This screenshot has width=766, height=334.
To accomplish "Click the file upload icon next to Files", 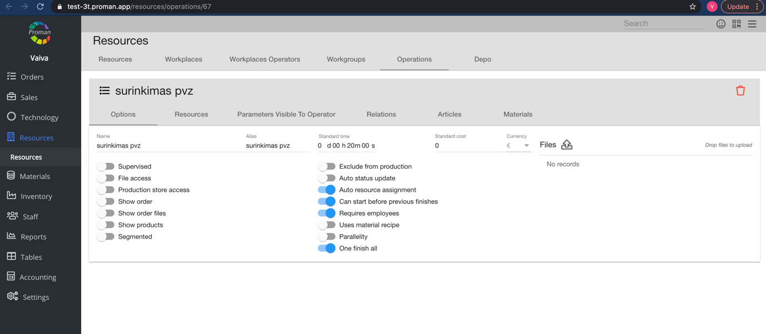I will pyautogui.click(x=566, y=144).
